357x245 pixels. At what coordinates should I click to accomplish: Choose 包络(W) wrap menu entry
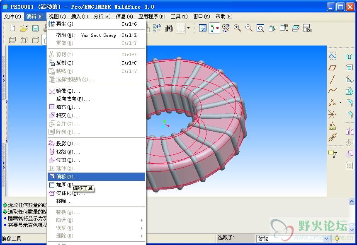pyautogui.click(x=96, y=151)
